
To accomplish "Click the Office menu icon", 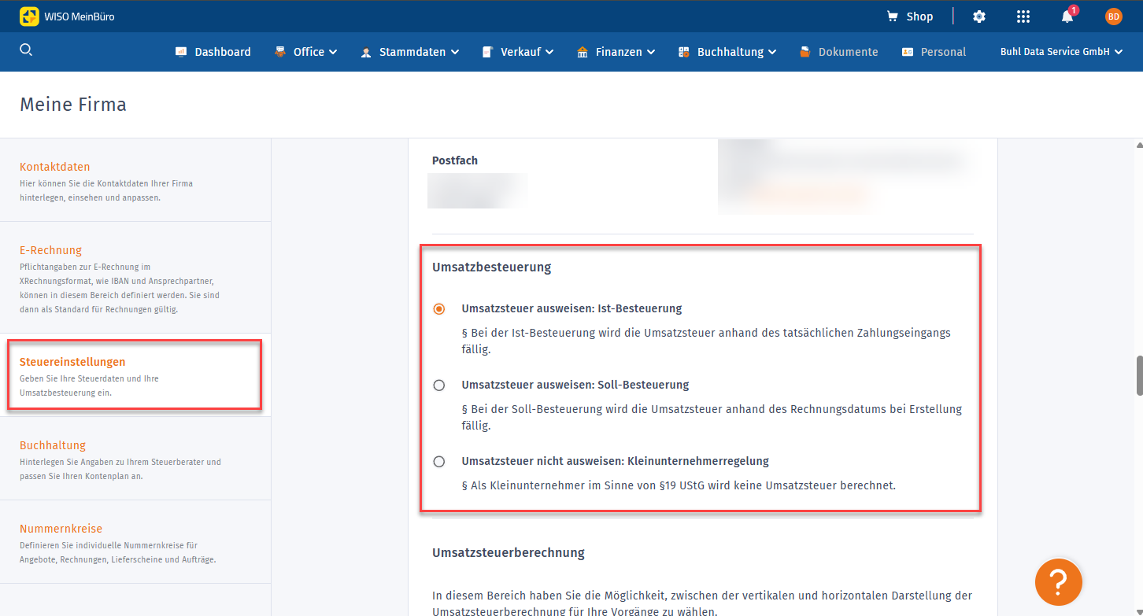I will (280, 52).
